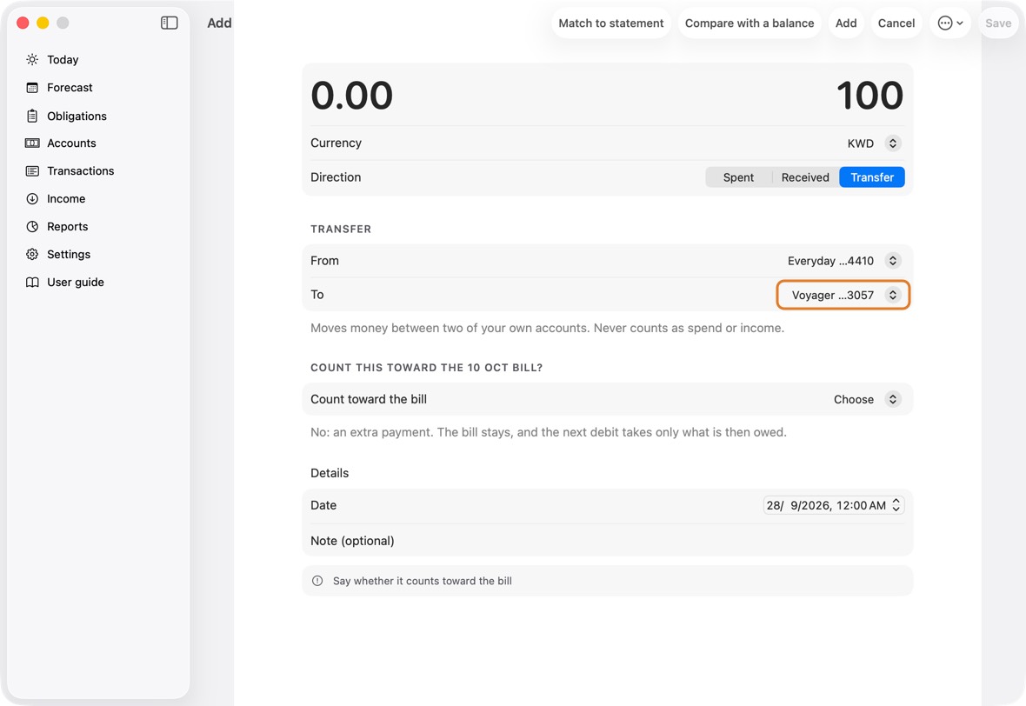The image size is (1026, 706).
Task: Click the amount field showing 100
Action: (869, 96)
